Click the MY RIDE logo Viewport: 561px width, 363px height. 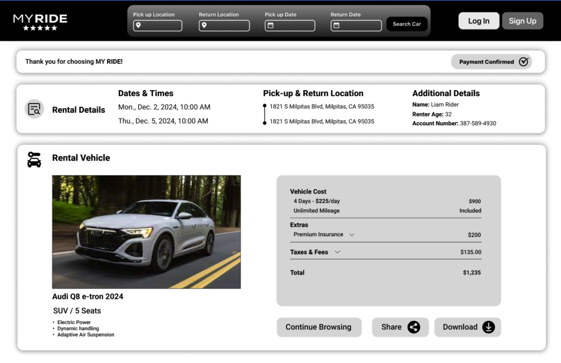click(x=40, y=19)
